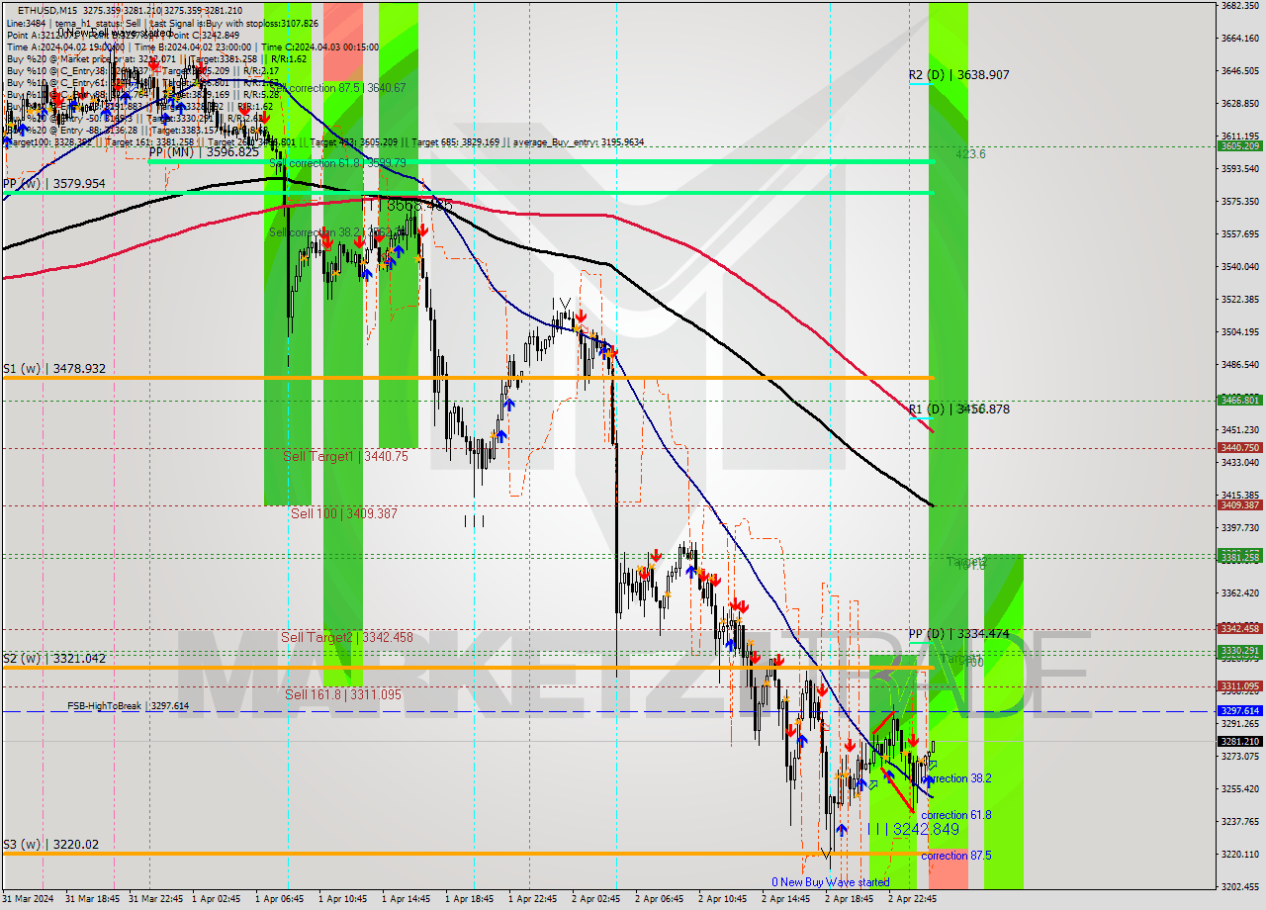Select the Sell Target1 | 3440.75 label
This screenshot has width=1266, height=910.
pyautogui.click(x=345, y=456)
